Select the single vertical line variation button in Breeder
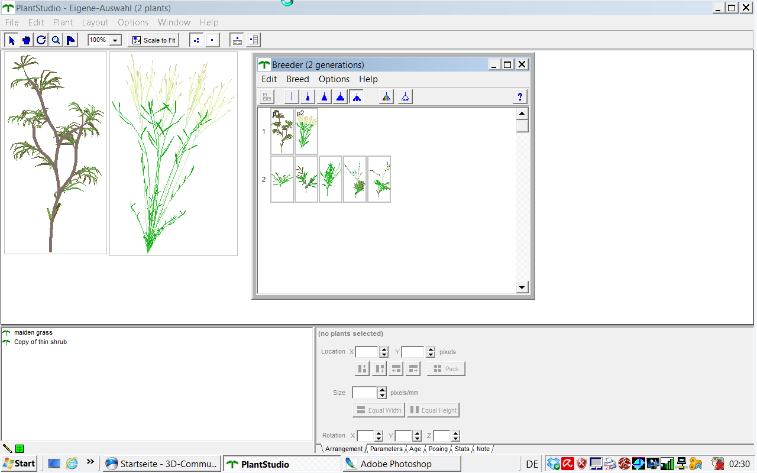Viewport: 757px width, 473px height. 292,97
